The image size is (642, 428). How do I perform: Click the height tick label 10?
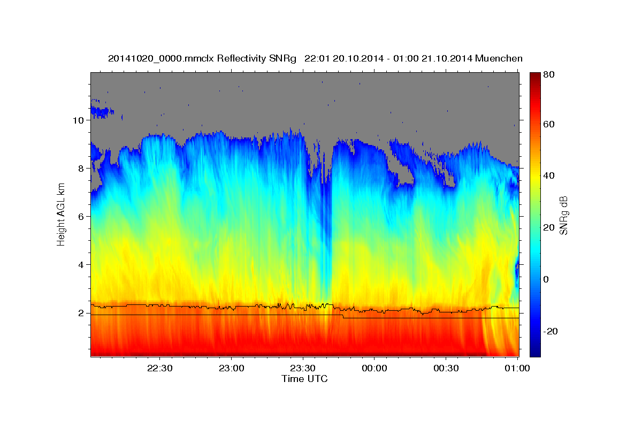[x=78, y=120]
